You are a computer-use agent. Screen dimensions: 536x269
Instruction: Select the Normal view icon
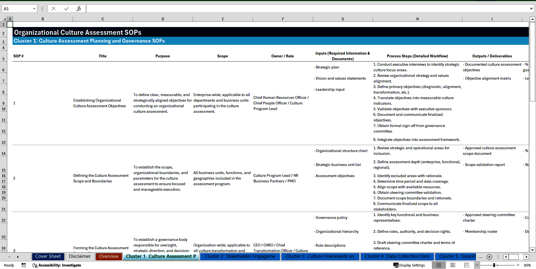tap(439, 265)
